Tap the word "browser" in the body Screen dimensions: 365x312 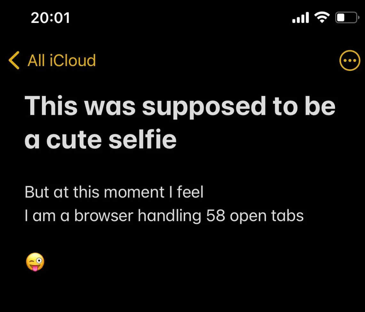[x=104, y=216]
